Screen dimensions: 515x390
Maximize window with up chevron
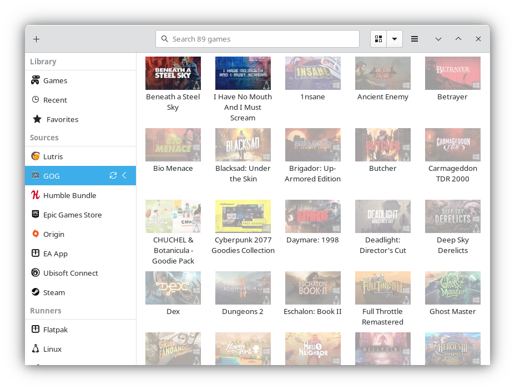[458, 39]
